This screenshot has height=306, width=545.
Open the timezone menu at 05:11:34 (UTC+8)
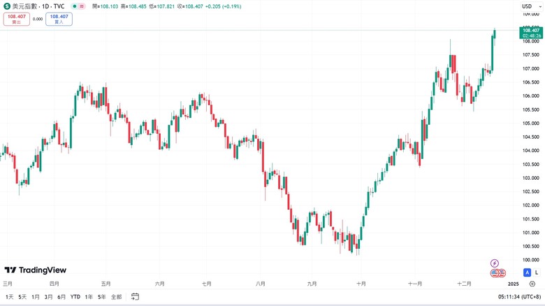pyautogui.click(x=519, y=297)
